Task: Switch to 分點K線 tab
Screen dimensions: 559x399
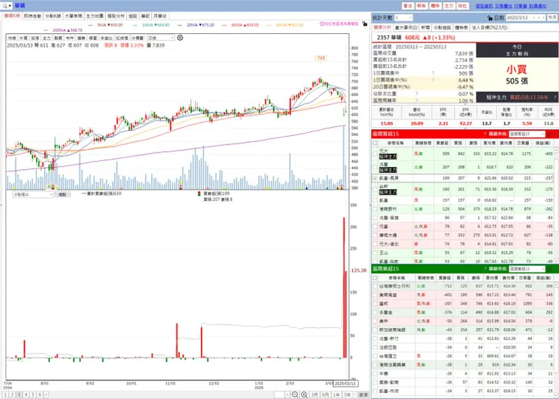Action: tap(53, 16)
